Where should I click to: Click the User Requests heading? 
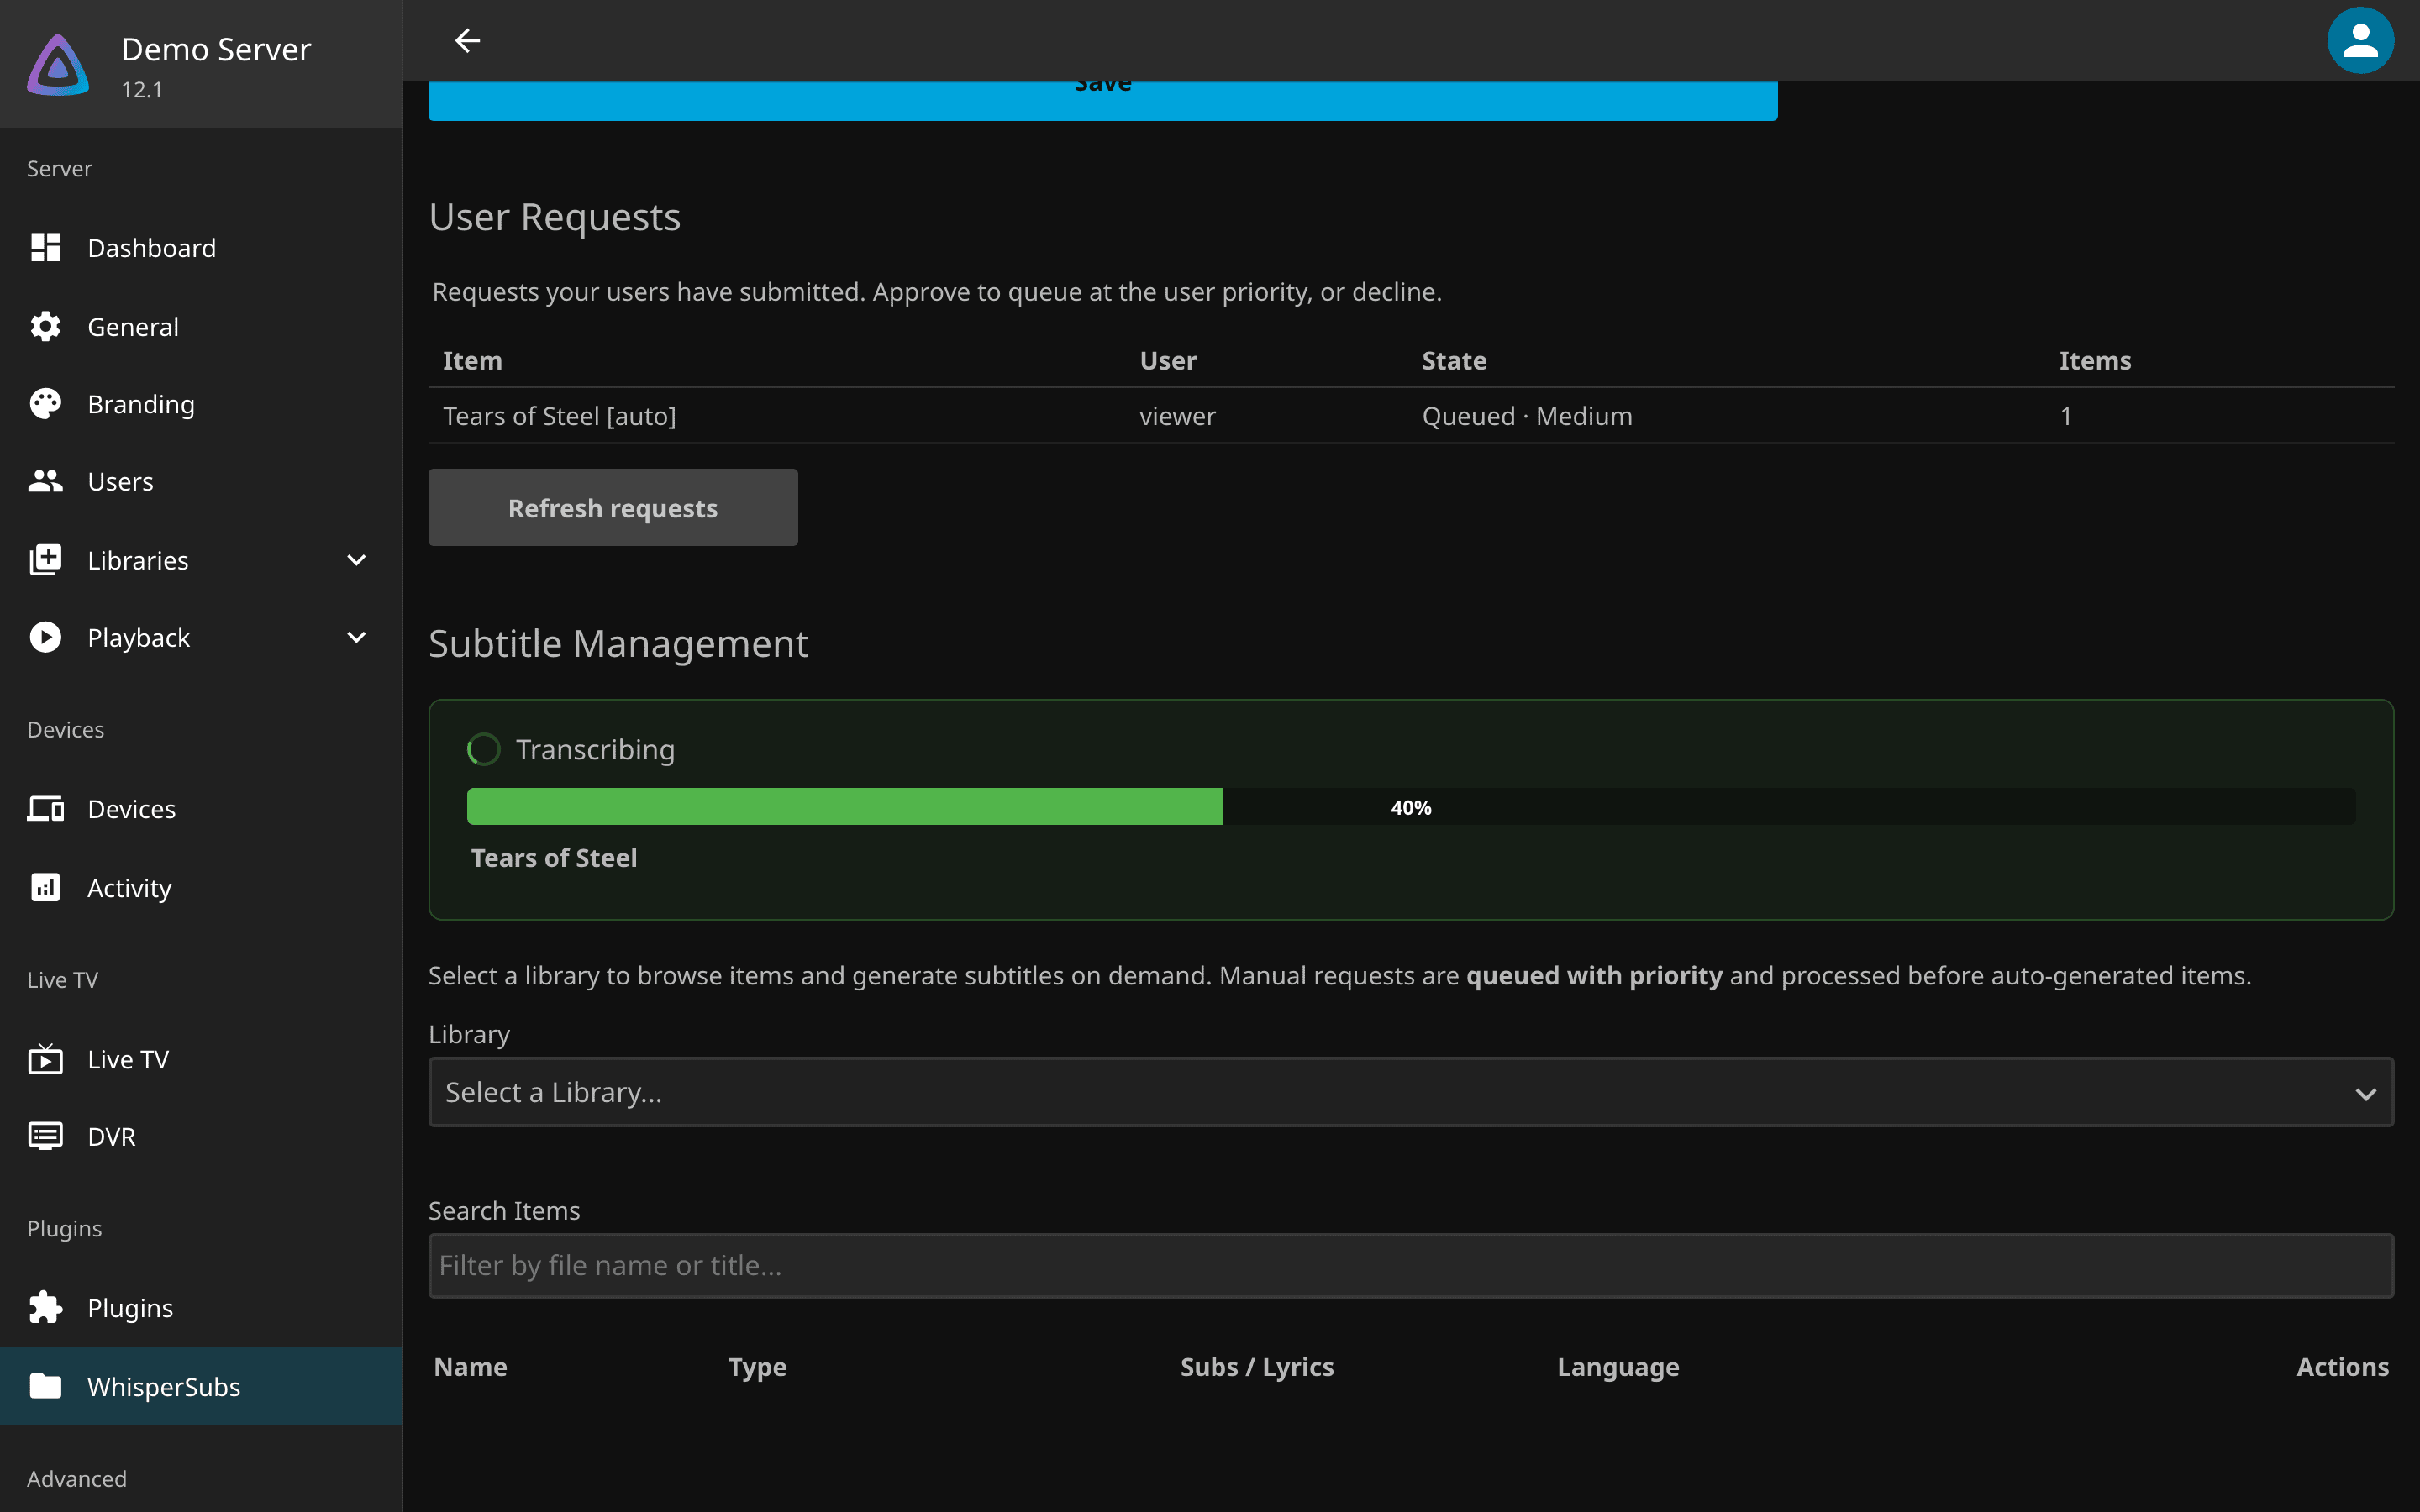(555, 217)
